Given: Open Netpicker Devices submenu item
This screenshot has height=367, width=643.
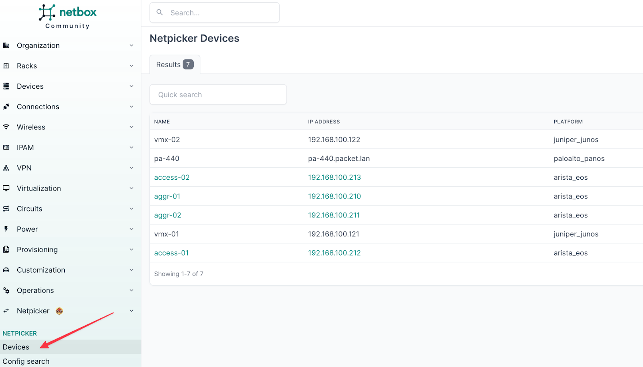Looking at the screenshot, I should [x=70, y=347].
